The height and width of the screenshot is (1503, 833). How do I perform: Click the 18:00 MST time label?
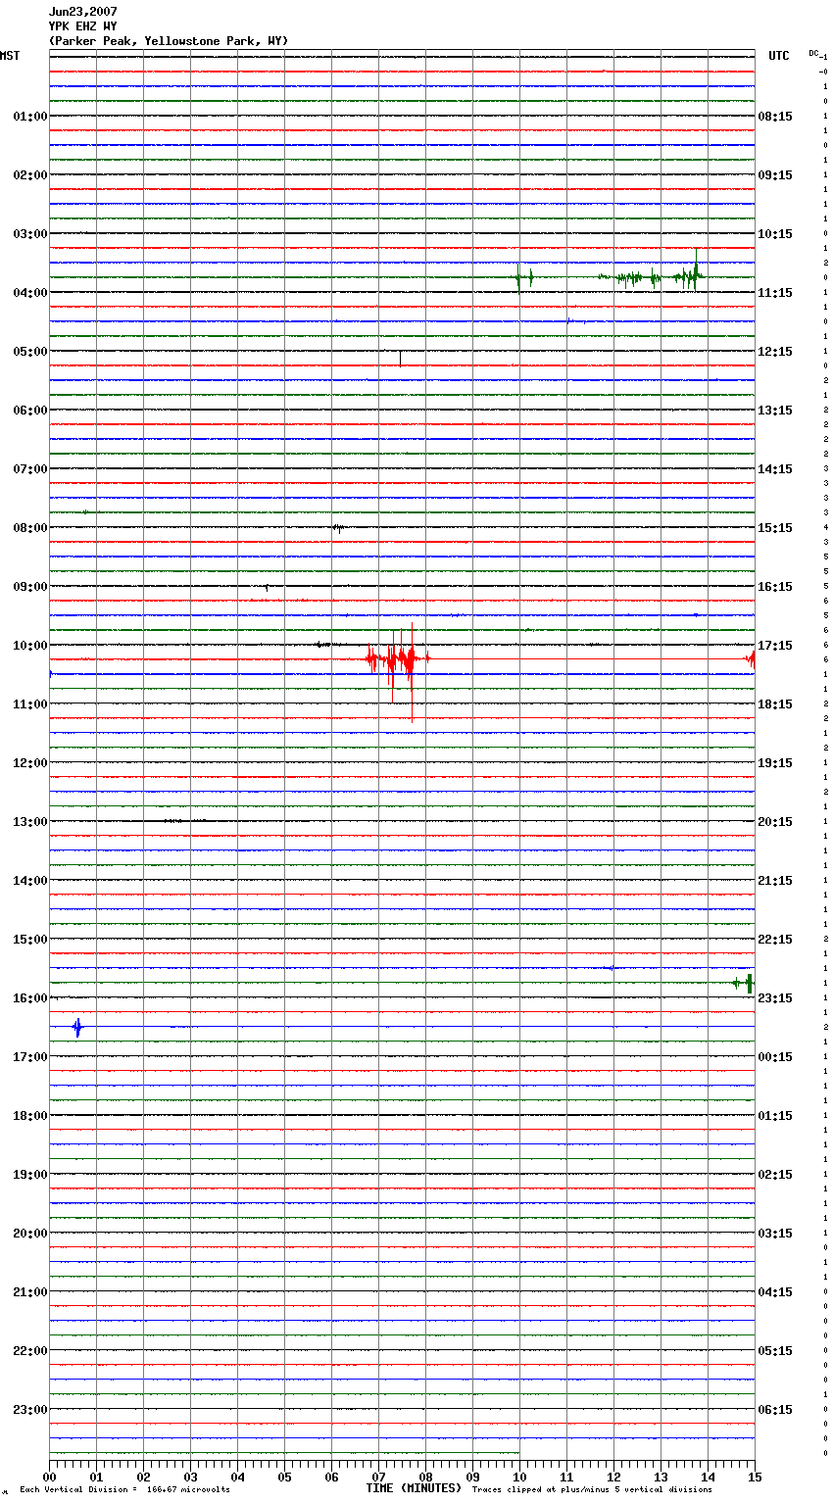(30, 1116)
